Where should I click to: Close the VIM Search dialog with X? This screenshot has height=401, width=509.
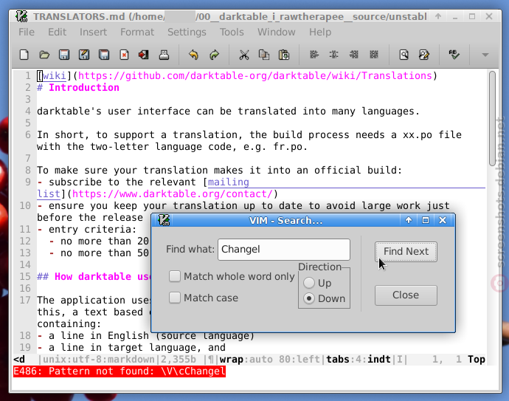443,220
